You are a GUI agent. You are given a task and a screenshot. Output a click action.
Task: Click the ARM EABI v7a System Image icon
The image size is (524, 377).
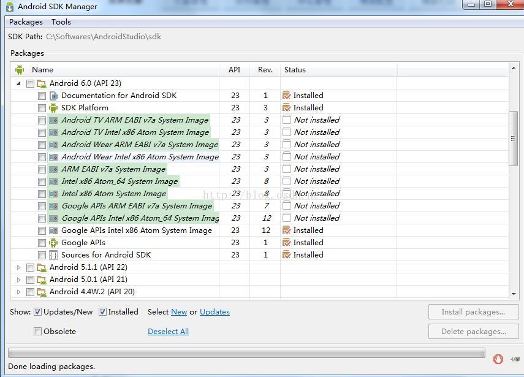click(x=53, y=169)
